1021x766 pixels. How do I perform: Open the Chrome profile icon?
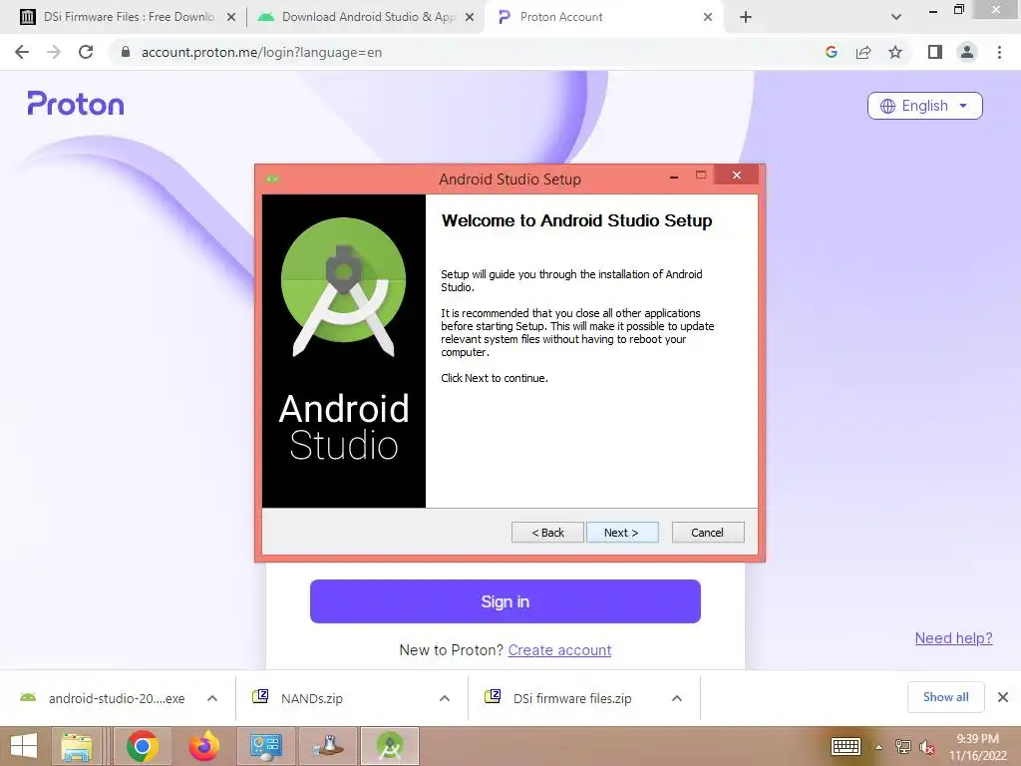(x=967, y=52)
